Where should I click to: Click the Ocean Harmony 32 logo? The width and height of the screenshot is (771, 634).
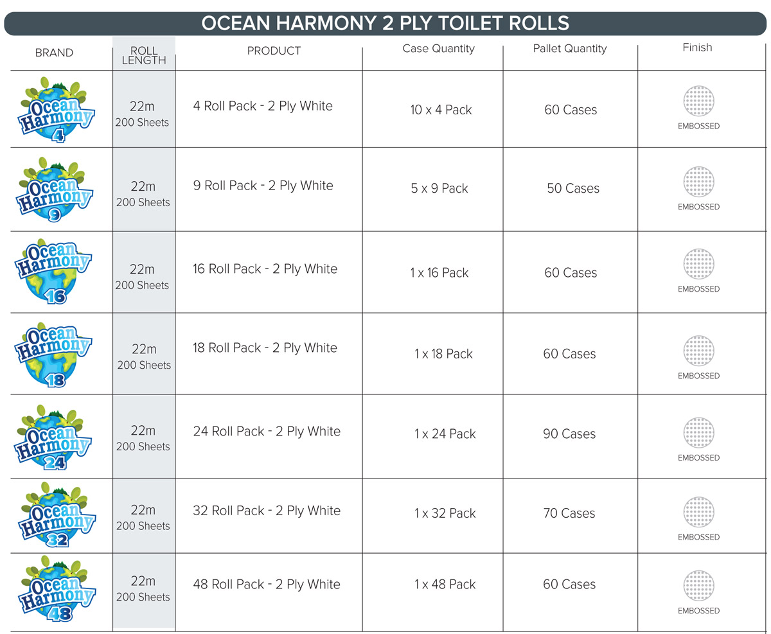(55, 516)
